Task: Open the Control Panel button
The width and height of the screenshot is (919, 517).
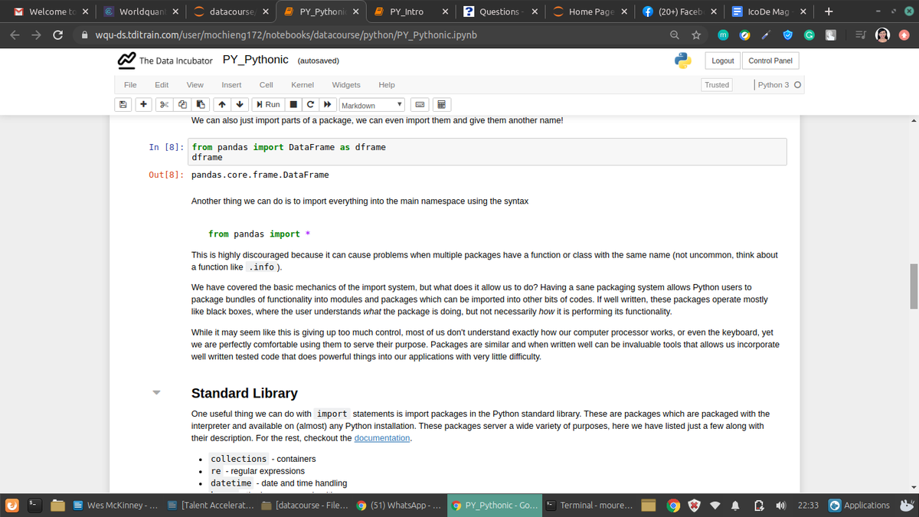Action: (770, 61)
